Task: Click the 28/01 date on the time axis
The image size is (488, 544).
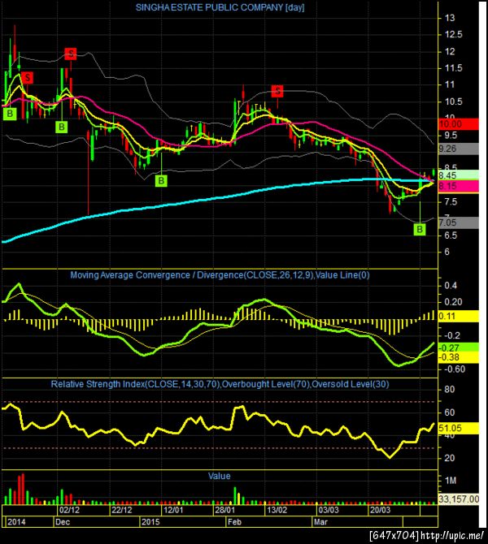Action: pyautogui.click(x=224, y=510)
